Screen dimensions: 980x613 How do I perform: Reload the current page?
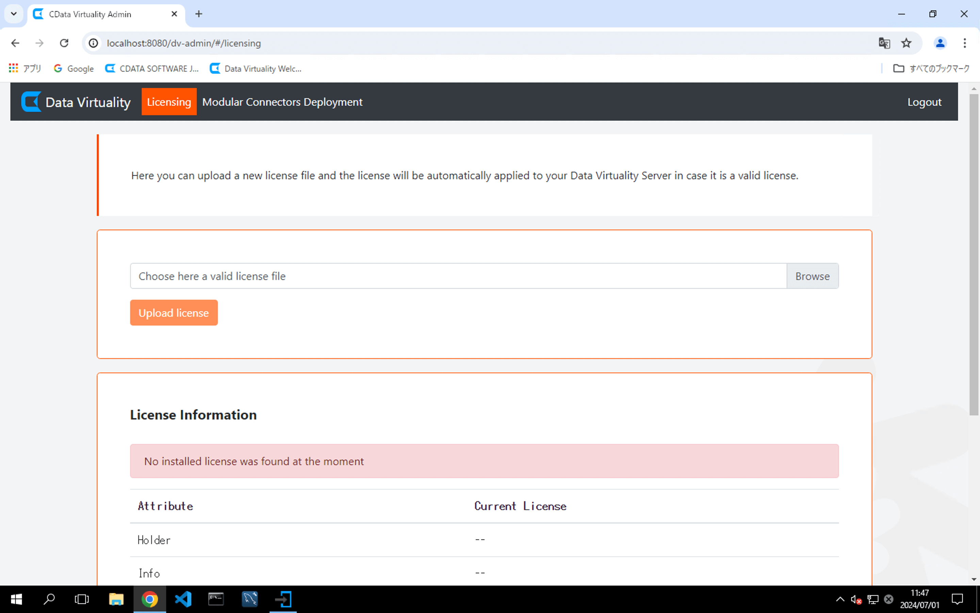tap(64, 43)
